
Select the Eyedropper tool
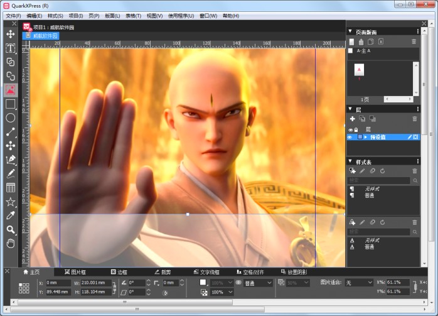coord(11,215)
